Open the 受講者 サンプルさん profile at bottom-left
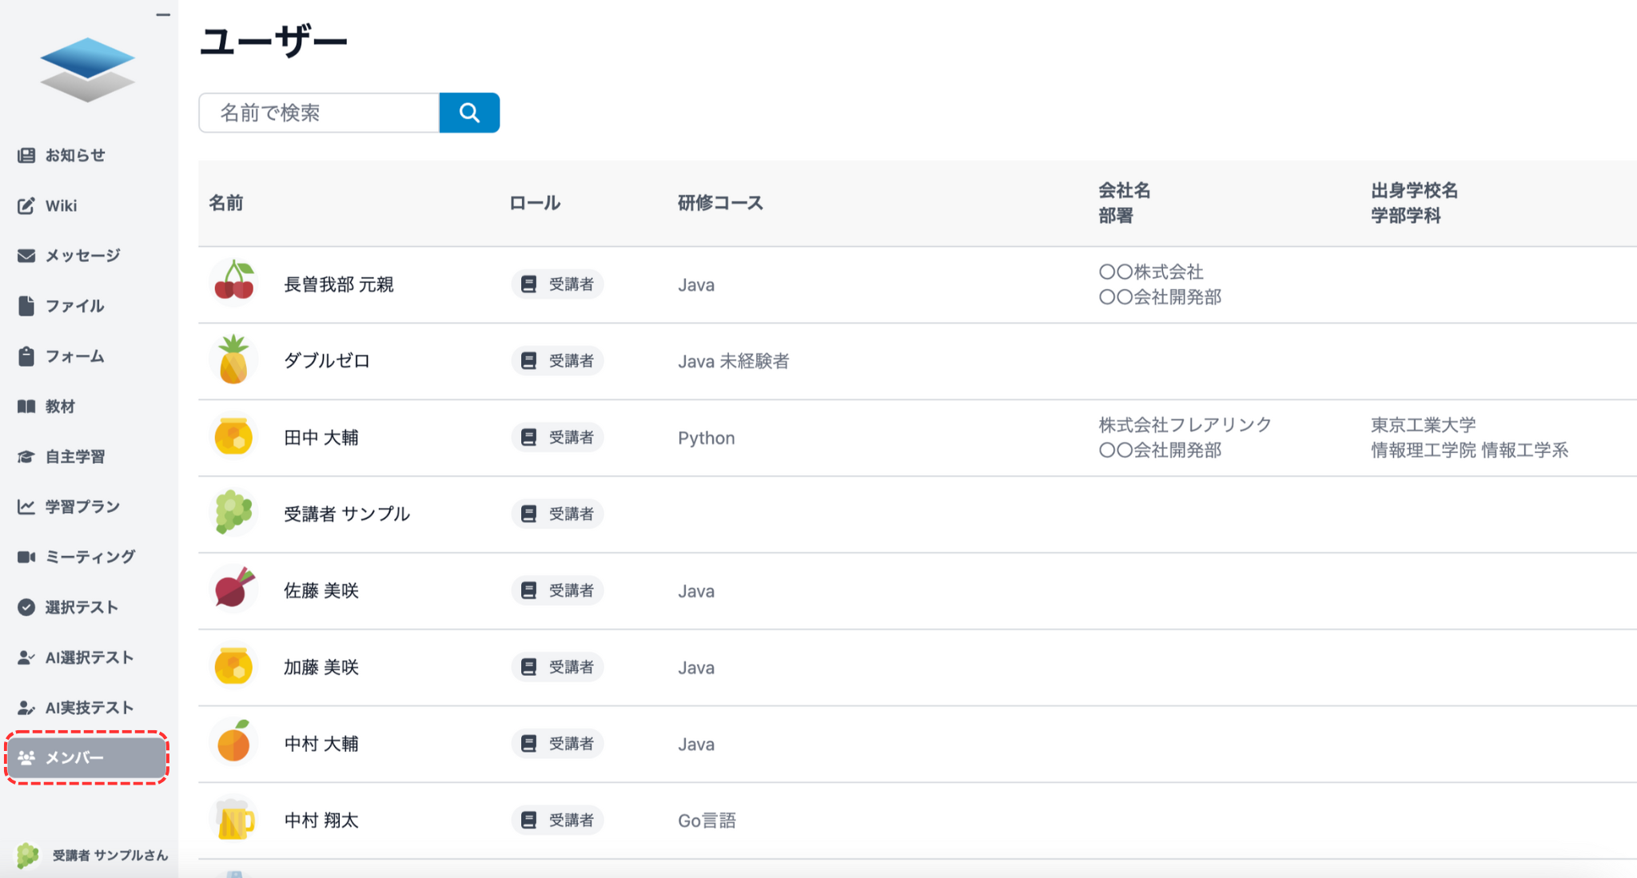The width and height of the screenshot is (1637, 878). tap(94, 855)
